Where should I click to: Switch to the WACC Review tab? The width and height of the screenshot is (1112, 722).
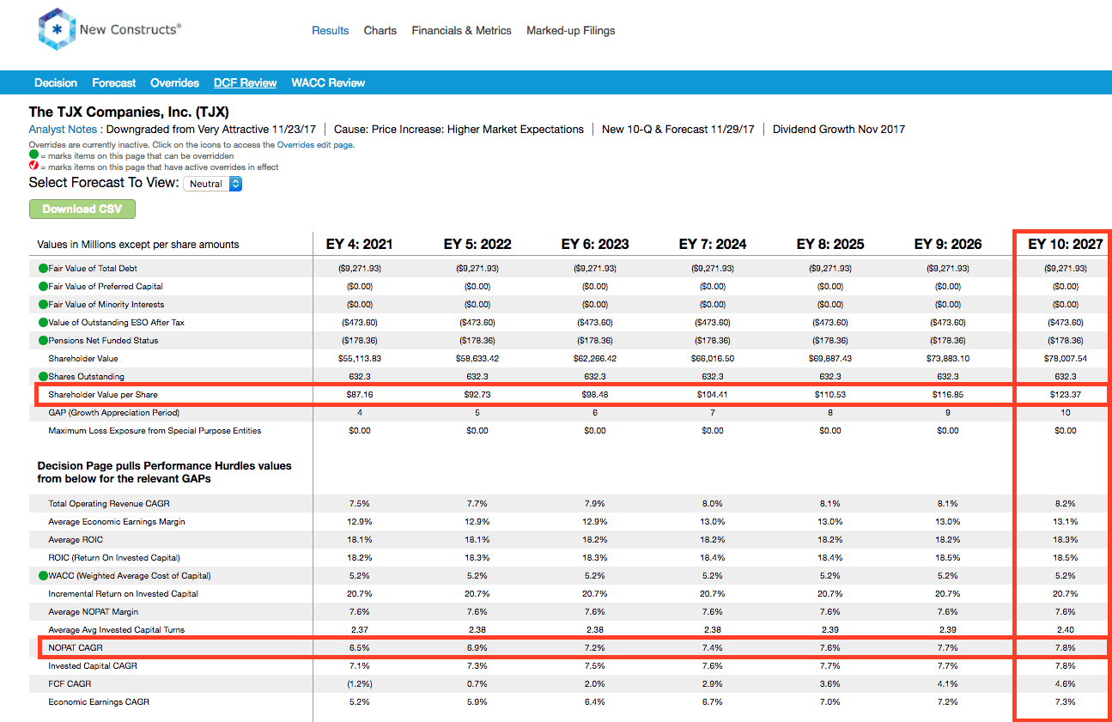coord(328,83)
